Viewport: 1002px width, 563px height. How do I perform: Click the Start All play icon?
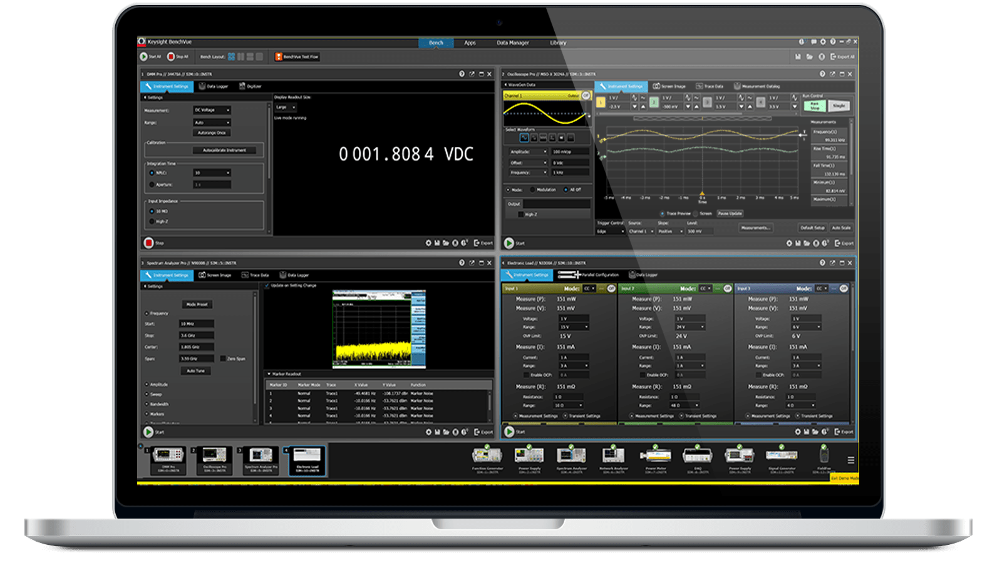point(143,56)
